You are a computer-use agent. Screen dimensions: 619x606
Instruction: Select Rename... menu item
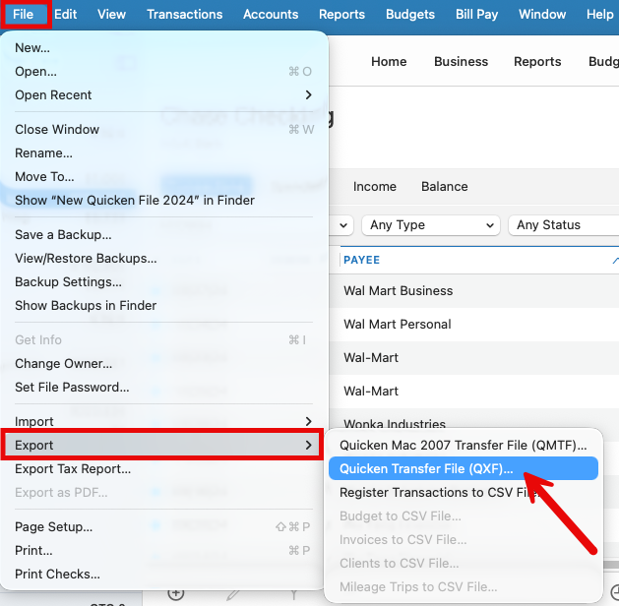pyautogui.click(x=163, y=153)
